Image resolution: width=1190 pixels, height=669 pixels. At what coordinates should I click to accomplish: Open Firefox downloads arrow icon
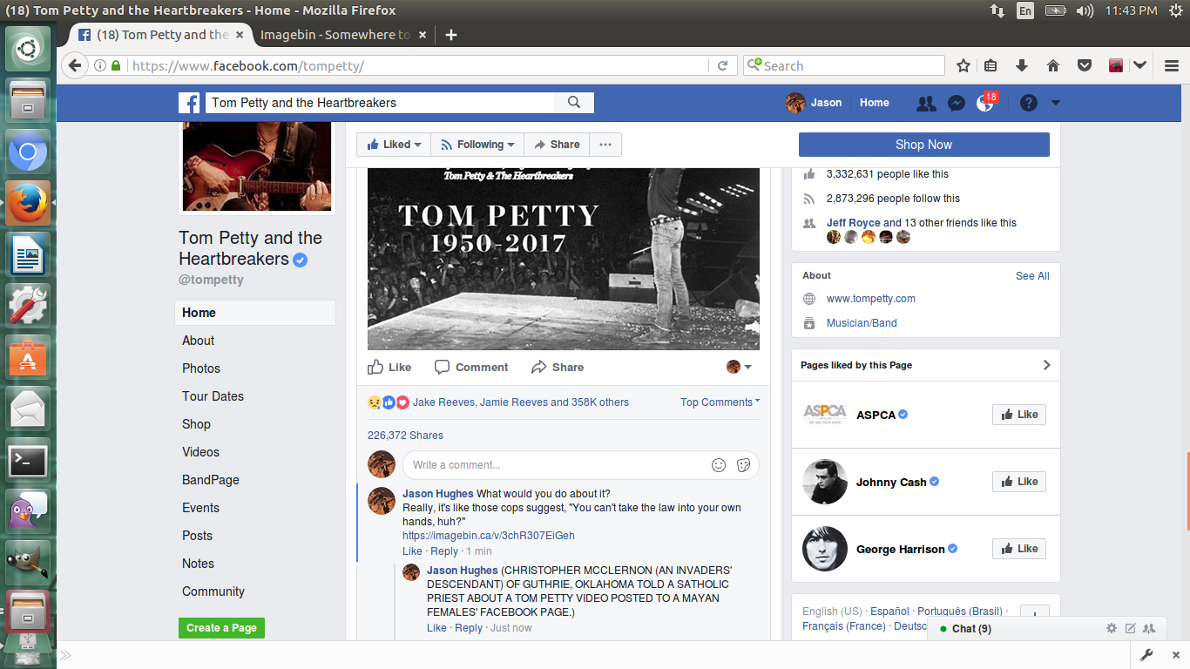[x=1022, y=65]
